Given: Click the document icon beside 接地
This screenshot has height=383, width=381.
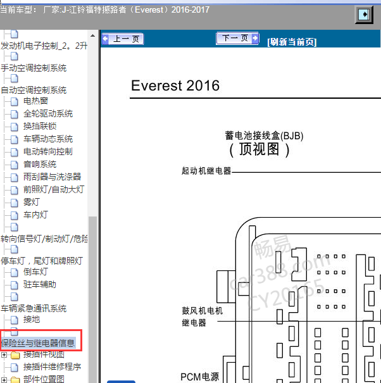Looking at the screenshot, I should click(15, 320).
